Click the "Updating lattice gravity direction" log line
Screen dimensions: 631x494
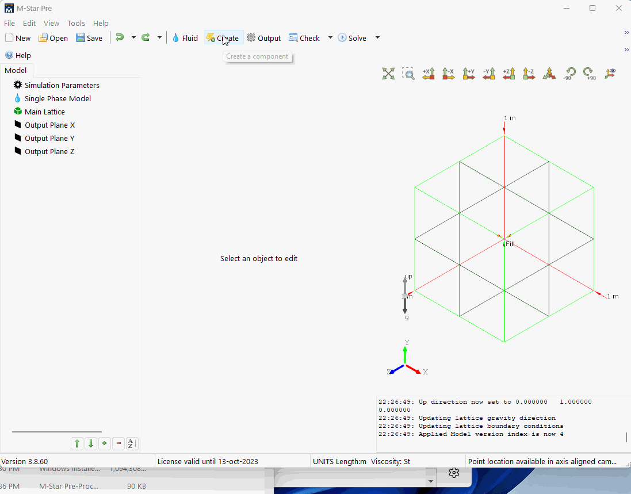pos(467,418)
